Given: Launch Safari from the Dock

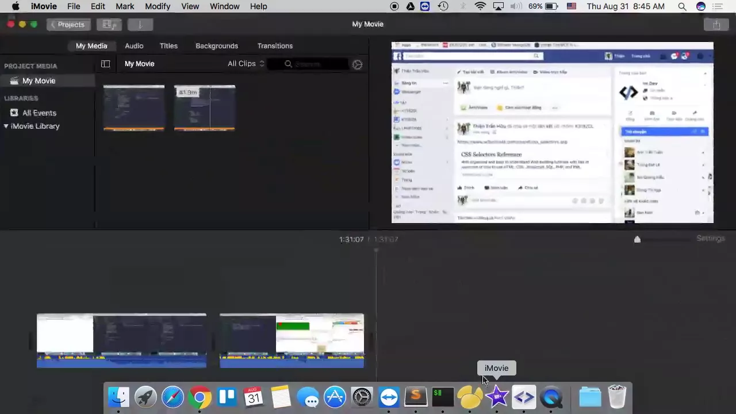Looking at the screenshot, I should 172,397.
